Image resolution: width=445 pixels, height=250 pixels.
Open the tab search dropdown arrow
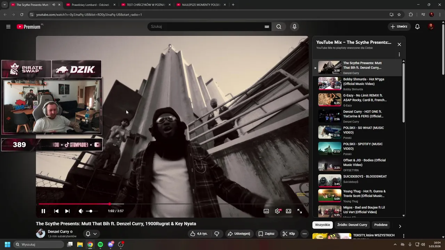click(x=4, y=5)
